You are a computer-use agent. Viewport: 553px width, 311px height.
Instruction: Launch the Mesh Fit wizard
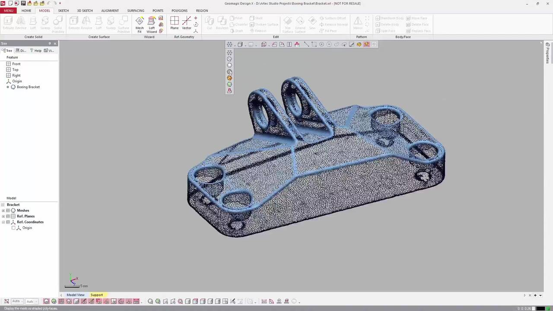[140, 25]
